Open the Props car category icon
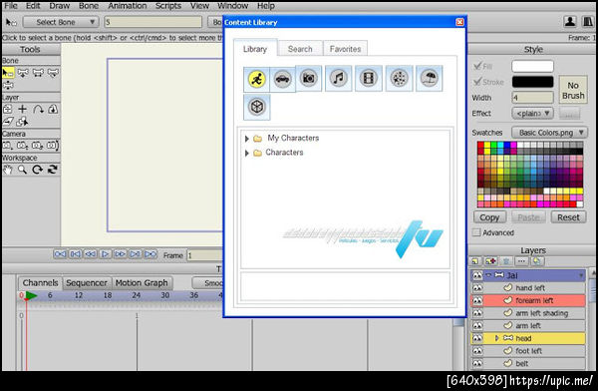598x391 pixels. tap(283, 79)
